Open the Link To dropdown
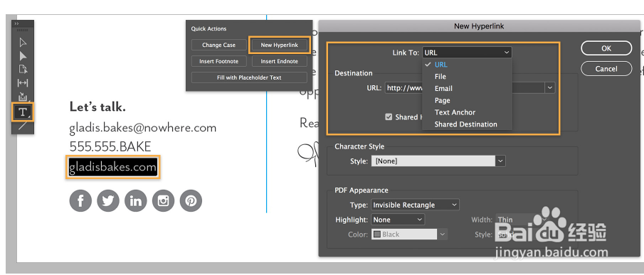644x275 pixels. pos(467,53)
